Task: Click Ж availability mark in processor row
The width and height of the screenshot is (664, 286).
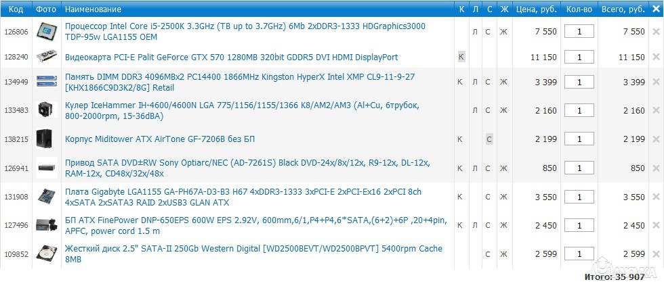Action: (503, 31)
